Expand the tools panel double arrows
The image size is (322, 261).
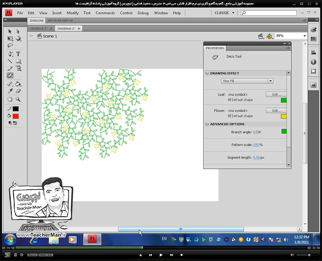(x=6, y=20)
